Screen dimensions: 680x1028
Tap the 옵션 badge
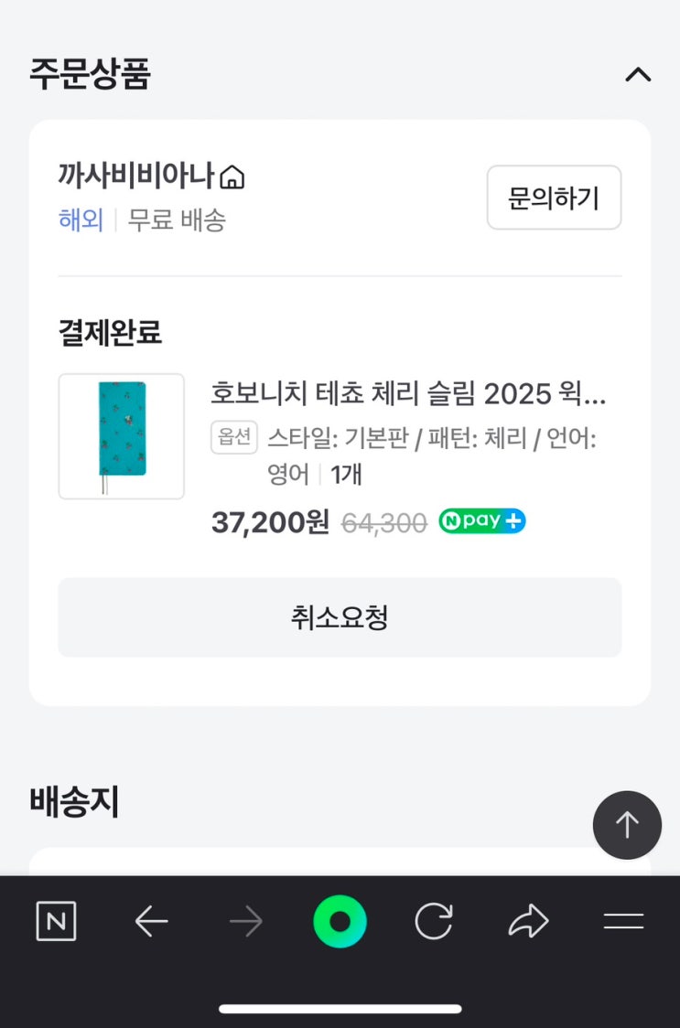tap(234, 437)
